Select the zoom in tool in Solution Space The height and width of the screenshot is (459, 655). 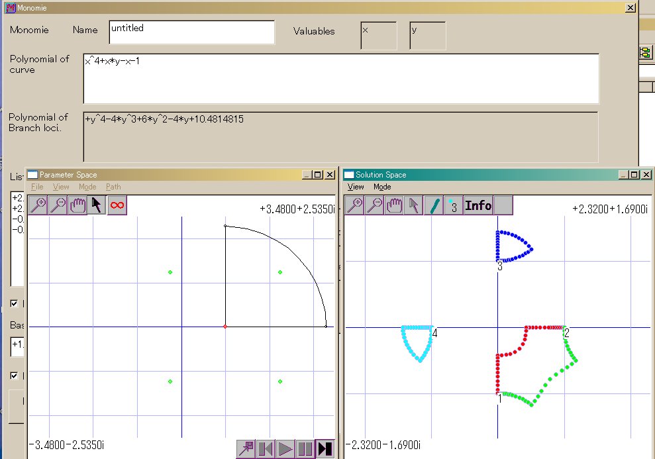click(354, 205)
